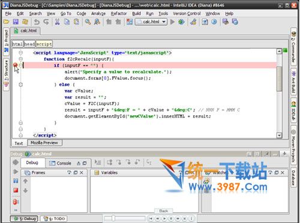Collapse the script tag fold marker
The image size is (300, 223).
point(20,53)
